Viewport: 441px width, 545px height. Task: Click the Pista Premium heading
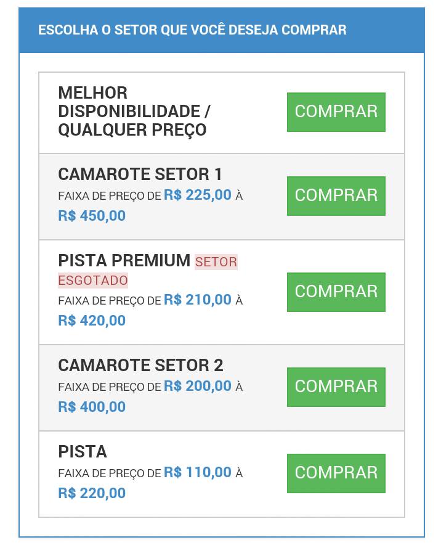pyautogui.click(x=124, y=260)
